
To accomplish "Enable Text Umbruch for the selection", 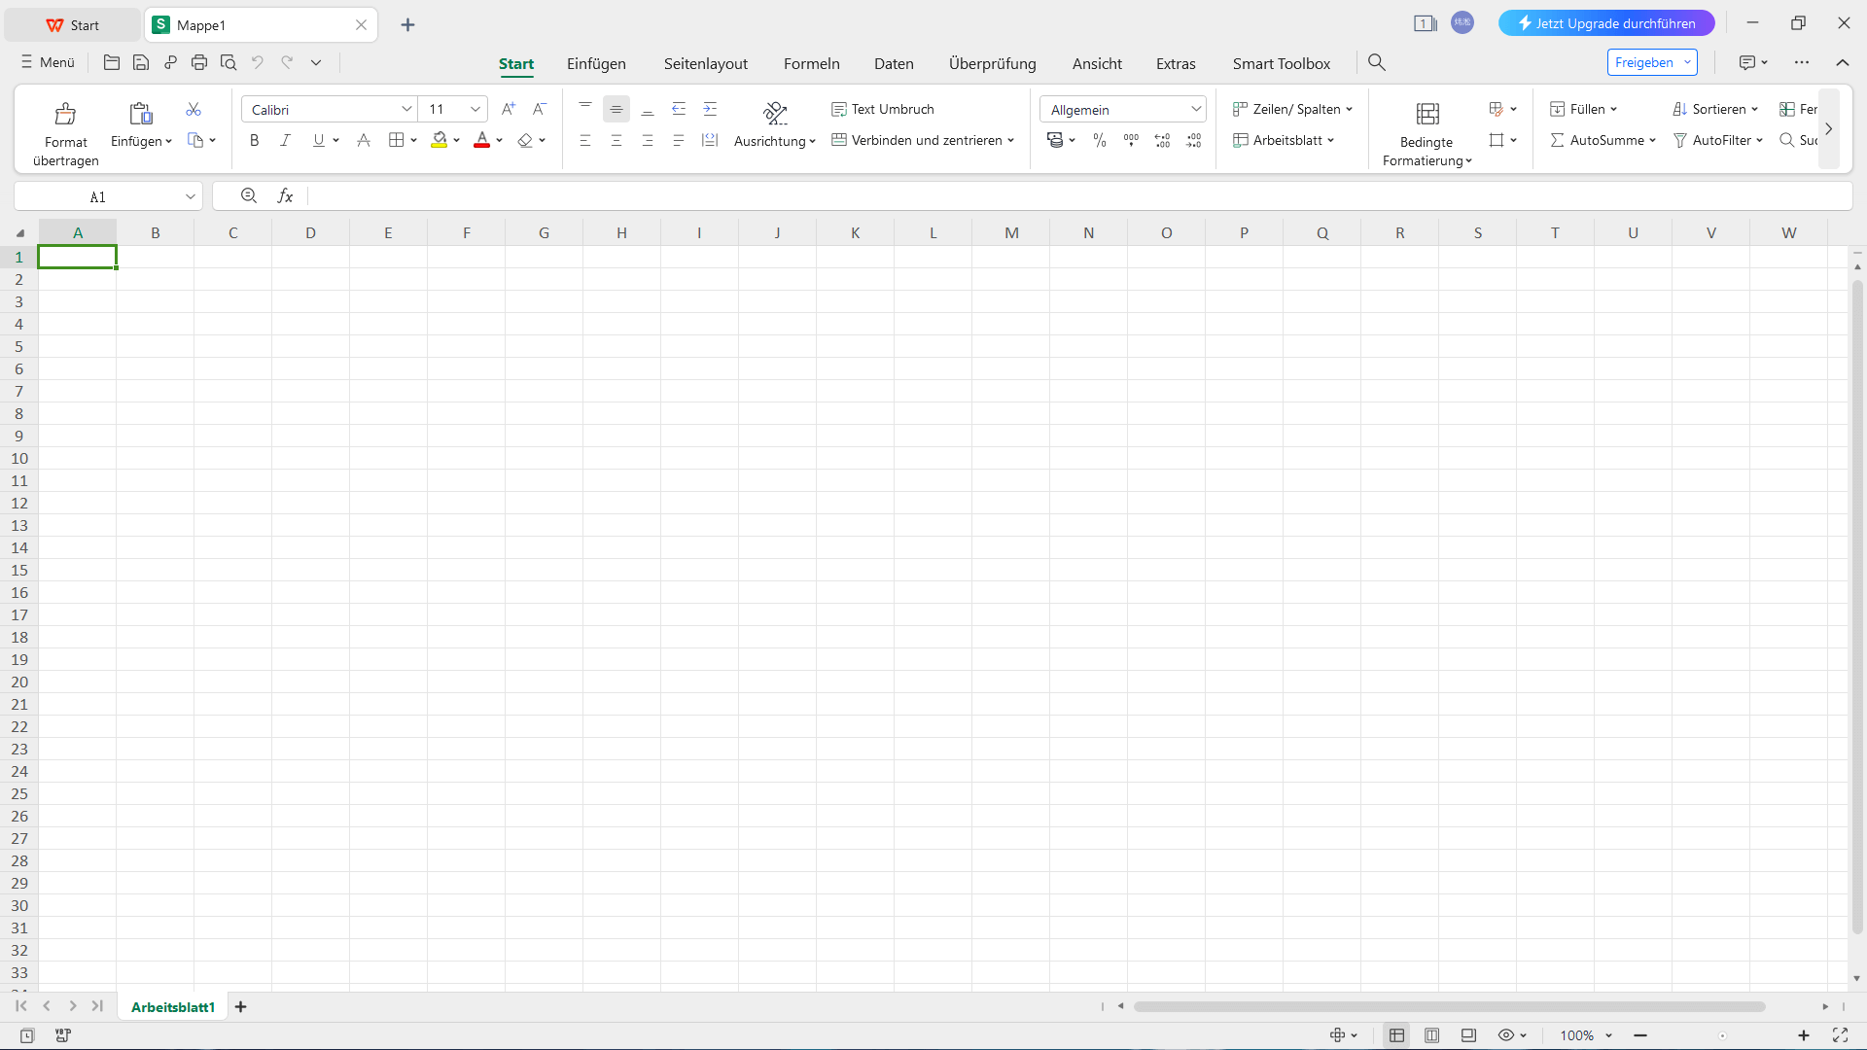I will click(x=883, y=109).
